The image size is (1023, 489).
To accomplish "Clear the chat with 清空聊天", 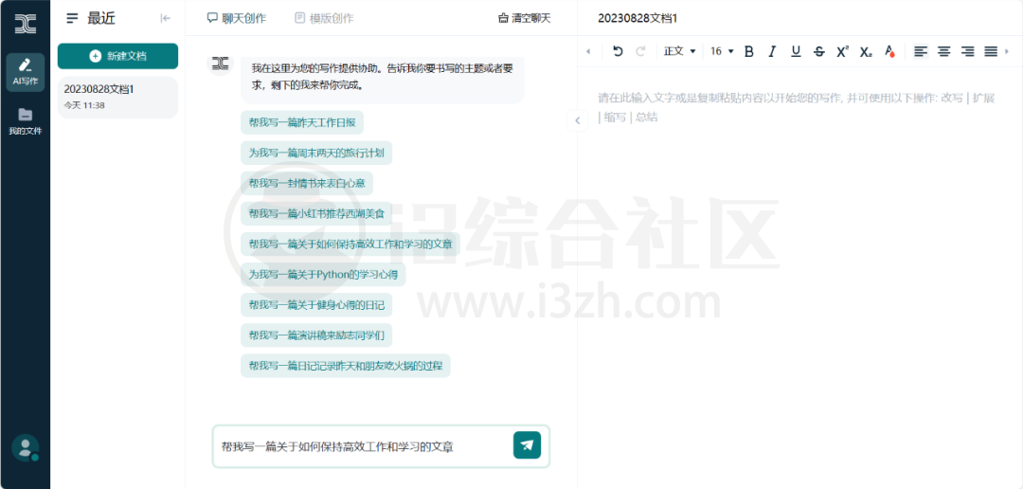I will coord(524,18).
